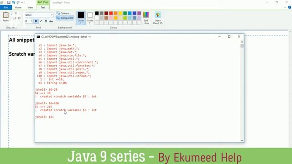Click the 'All snippet' text in Paint canvas
292x164 pixels.
coord(21,40)
